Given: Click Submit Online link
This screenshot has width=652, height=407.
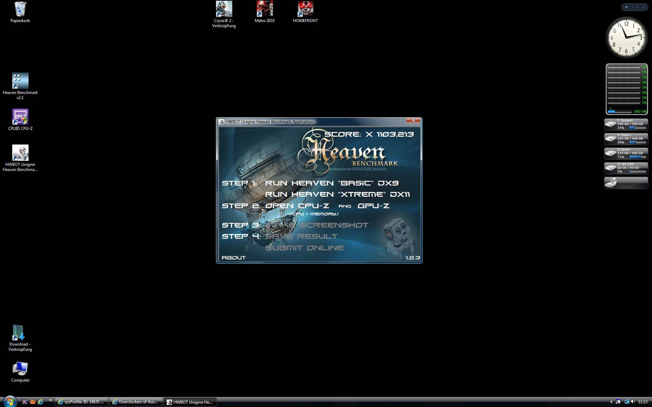Looking at the screenshot, I should pyautogui.click(x=304, y=248).
